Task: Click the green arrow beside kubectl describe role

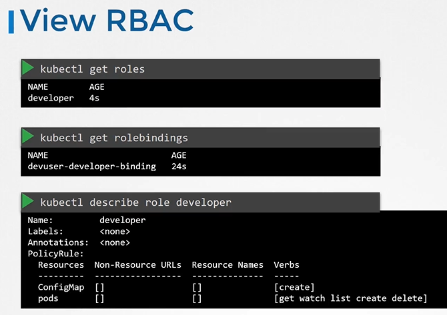Action: [28, 201]
